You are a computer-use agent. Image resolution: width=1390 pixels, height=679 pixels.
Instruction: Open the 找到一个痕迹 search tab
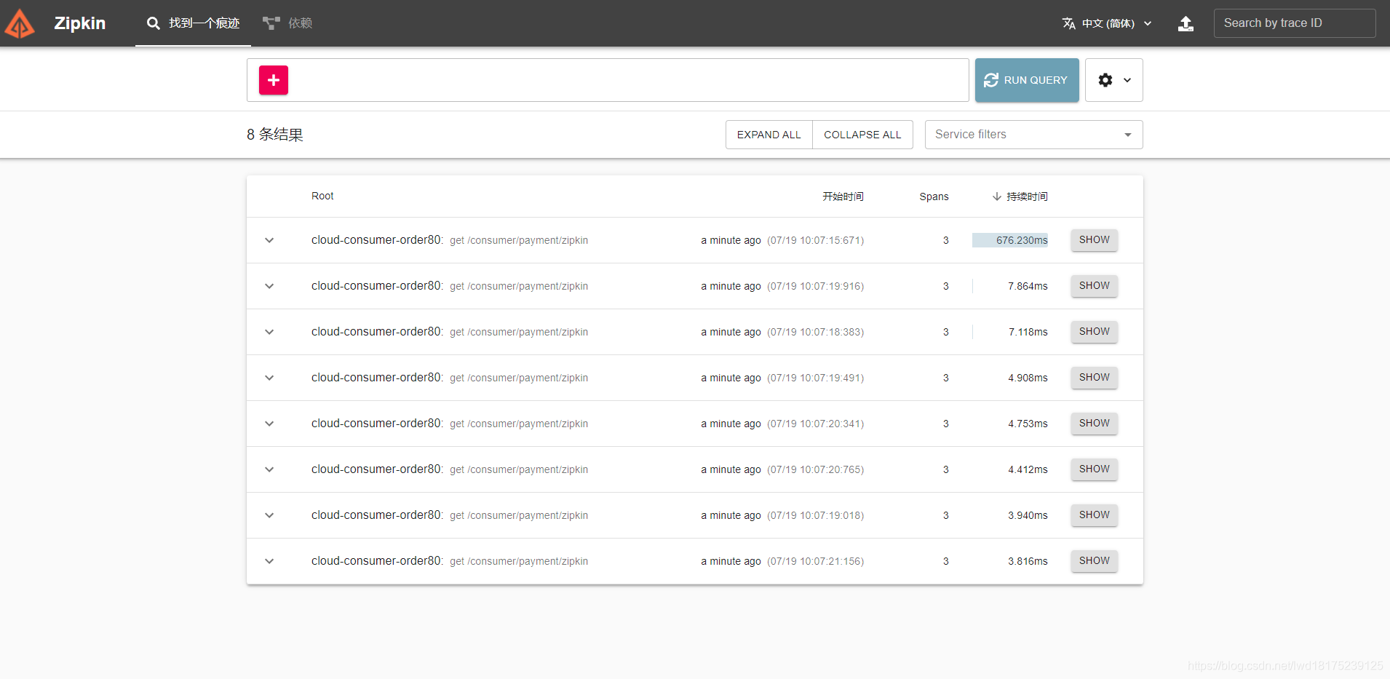193,23
